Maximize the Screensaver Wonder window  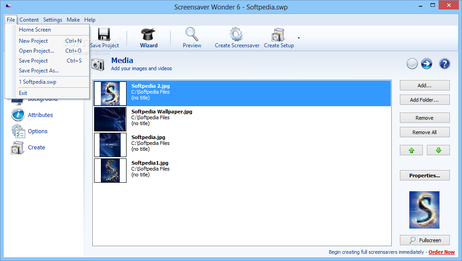433,5
